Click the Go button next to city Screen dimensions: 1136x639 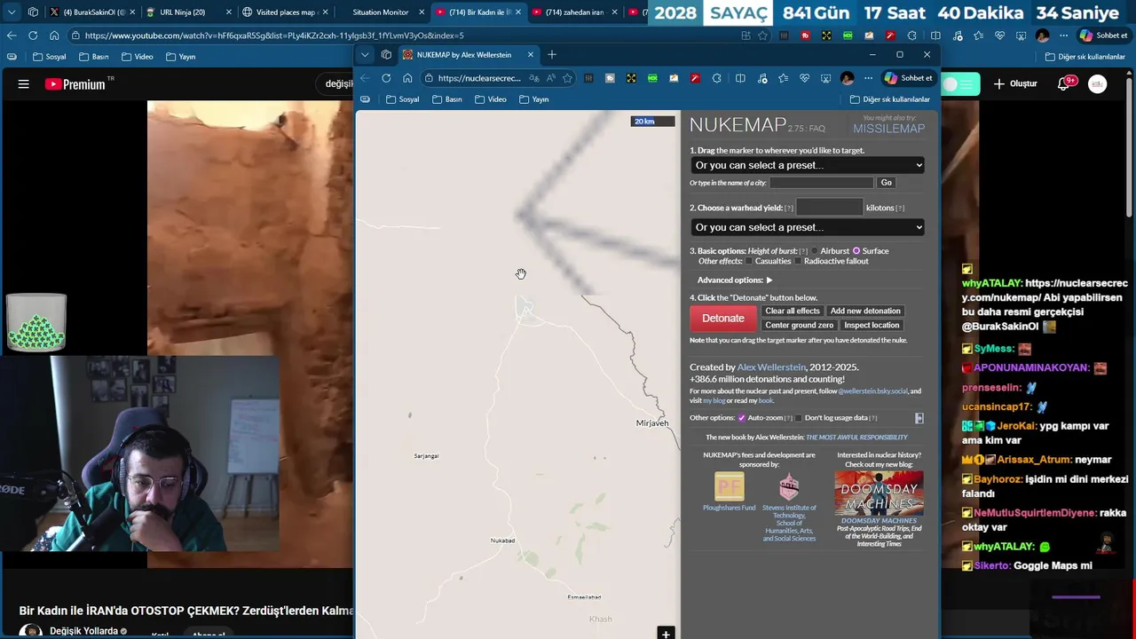pos(886,182)
